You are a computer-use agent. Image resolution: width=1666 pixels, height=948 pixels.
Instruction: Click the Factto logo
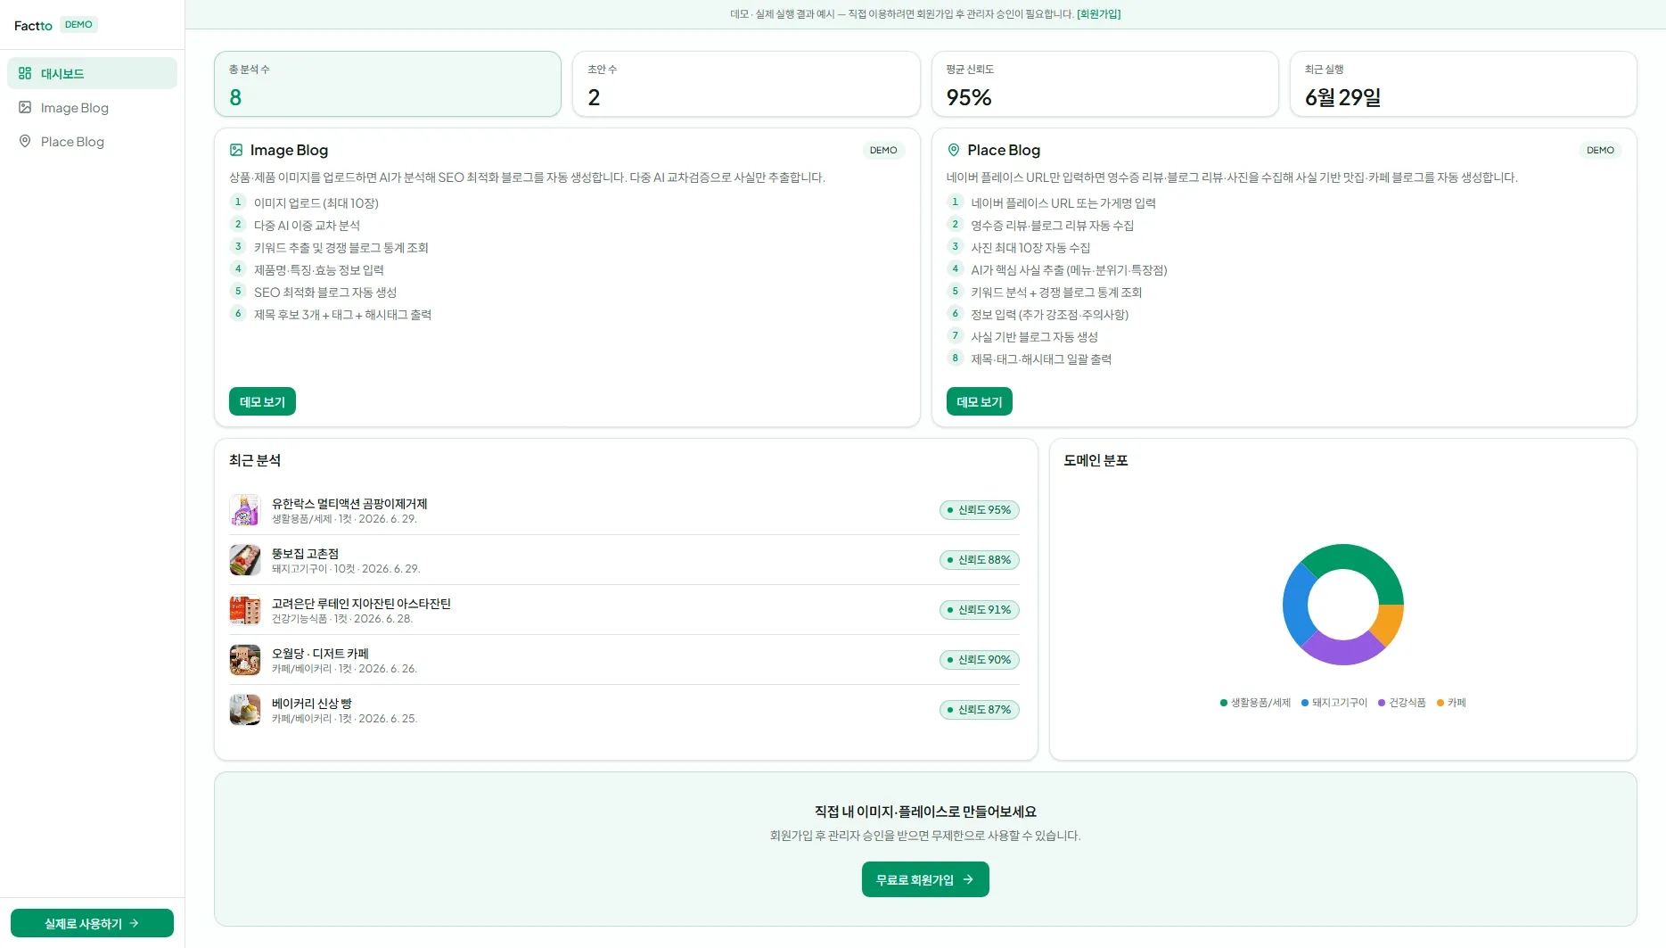coord(33,25)
